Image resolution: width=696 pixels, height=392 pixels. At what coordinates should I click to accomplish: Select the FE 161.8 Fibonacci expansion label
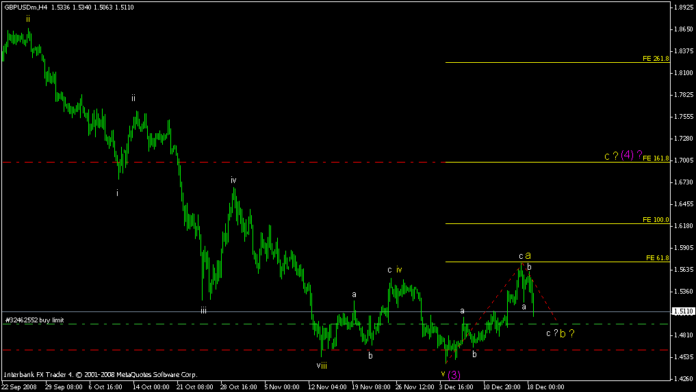[x=656, y=158]
